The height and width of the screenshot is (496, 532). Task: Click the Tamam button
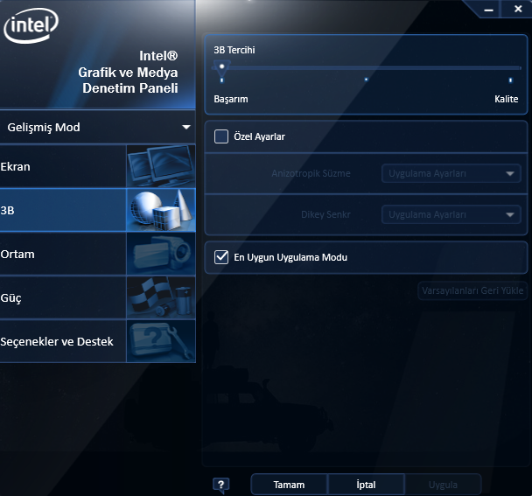(289, 485)
